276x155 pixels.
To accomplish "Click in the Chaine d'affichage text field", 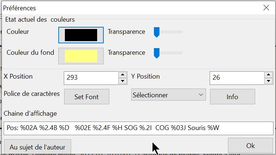I will pos(139,128).
